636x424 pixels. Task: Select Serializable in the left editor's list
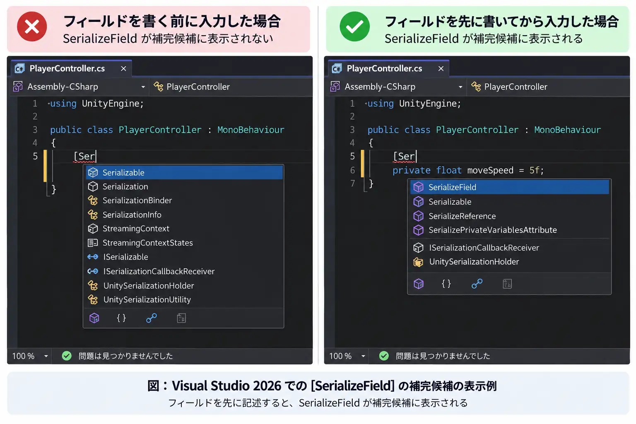pyautogui.click(x=184, y=172)
